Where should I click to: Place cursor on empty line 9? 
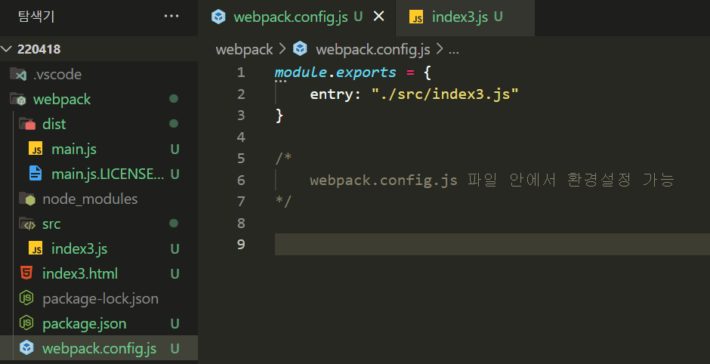(492, 245)
